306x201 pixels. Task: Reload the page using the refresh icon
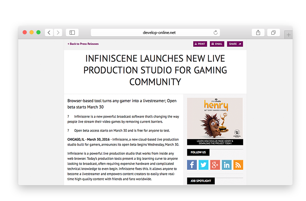coord(215,32)
